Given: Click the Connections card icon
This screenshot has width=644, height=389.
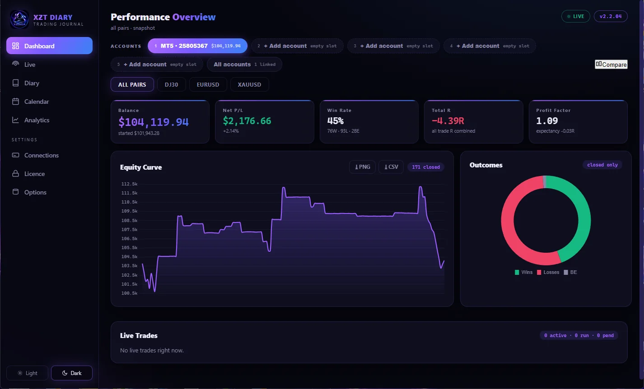Looking at the screenshot, I should pos(15,155).
